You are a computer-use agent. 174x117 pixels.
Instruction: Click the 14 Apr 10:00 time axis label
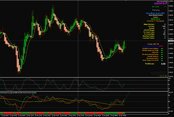pyautogui.click(x=122, y=116)
